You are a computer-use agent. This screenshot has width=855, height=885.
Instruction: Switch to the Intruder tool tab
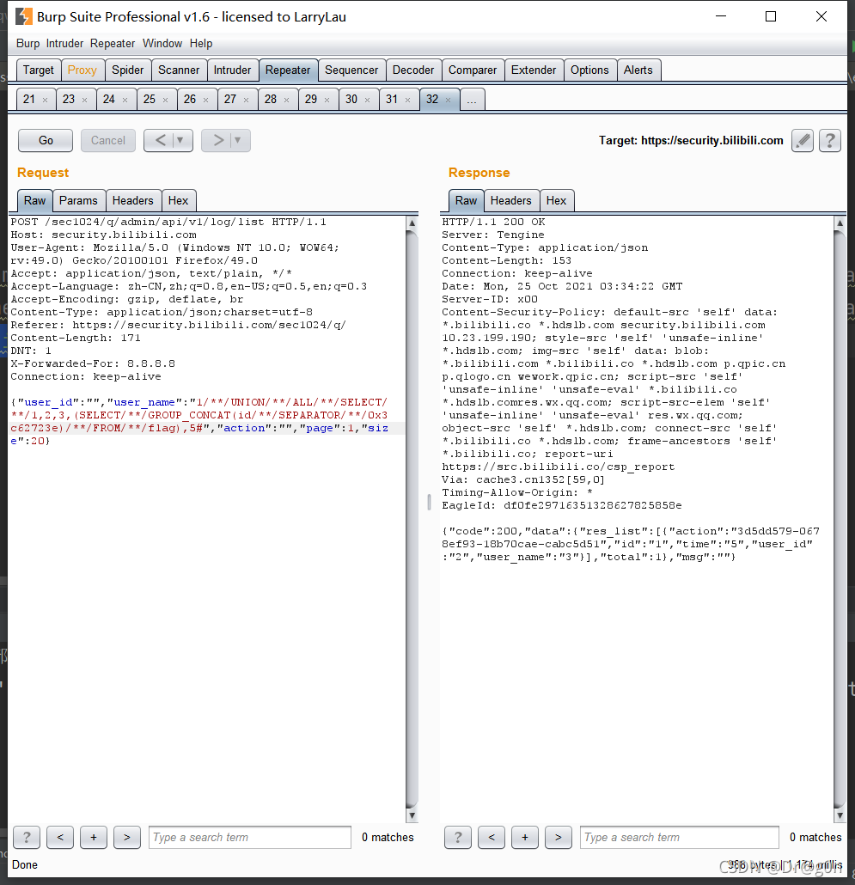[x=233, y=70]
